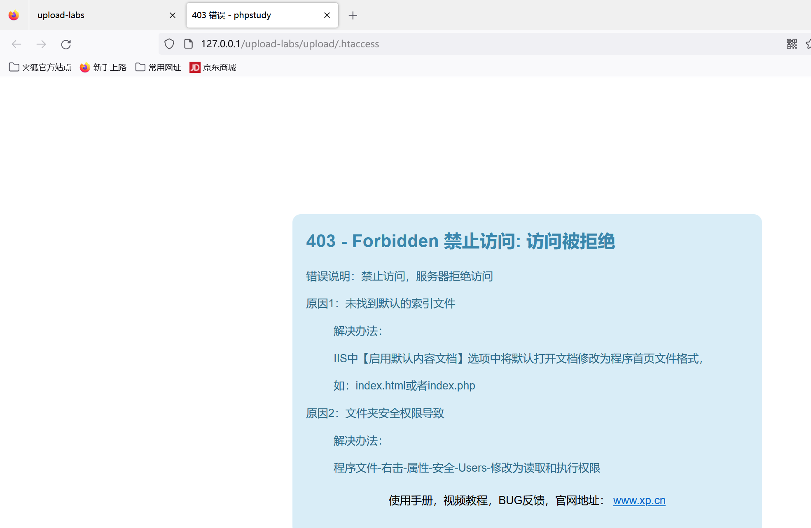Image resolution: width=811 pixels, height=528 pixels.
Task: Click the Firefox View icon
Action: tap(14, 15)
